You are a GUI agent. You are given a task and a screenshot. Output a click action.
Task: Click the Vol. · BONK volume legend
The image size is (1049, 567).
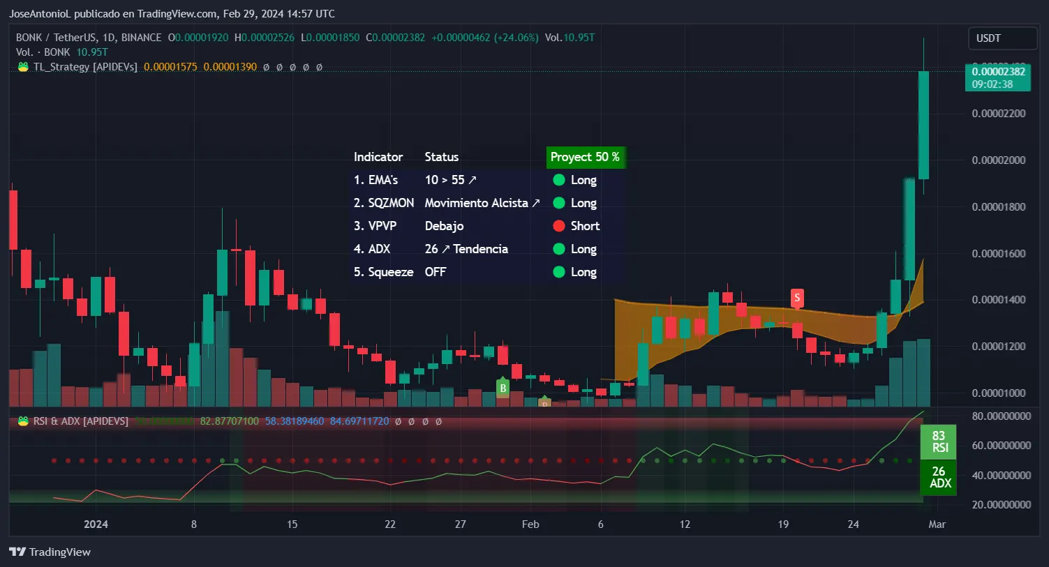coord(43,52)
